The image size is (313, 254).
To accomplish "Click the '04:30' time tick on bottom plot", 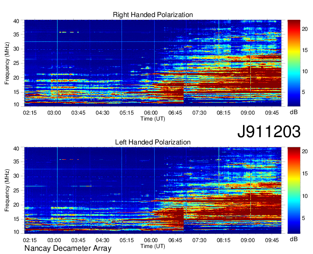I will [x=102, y=240].
